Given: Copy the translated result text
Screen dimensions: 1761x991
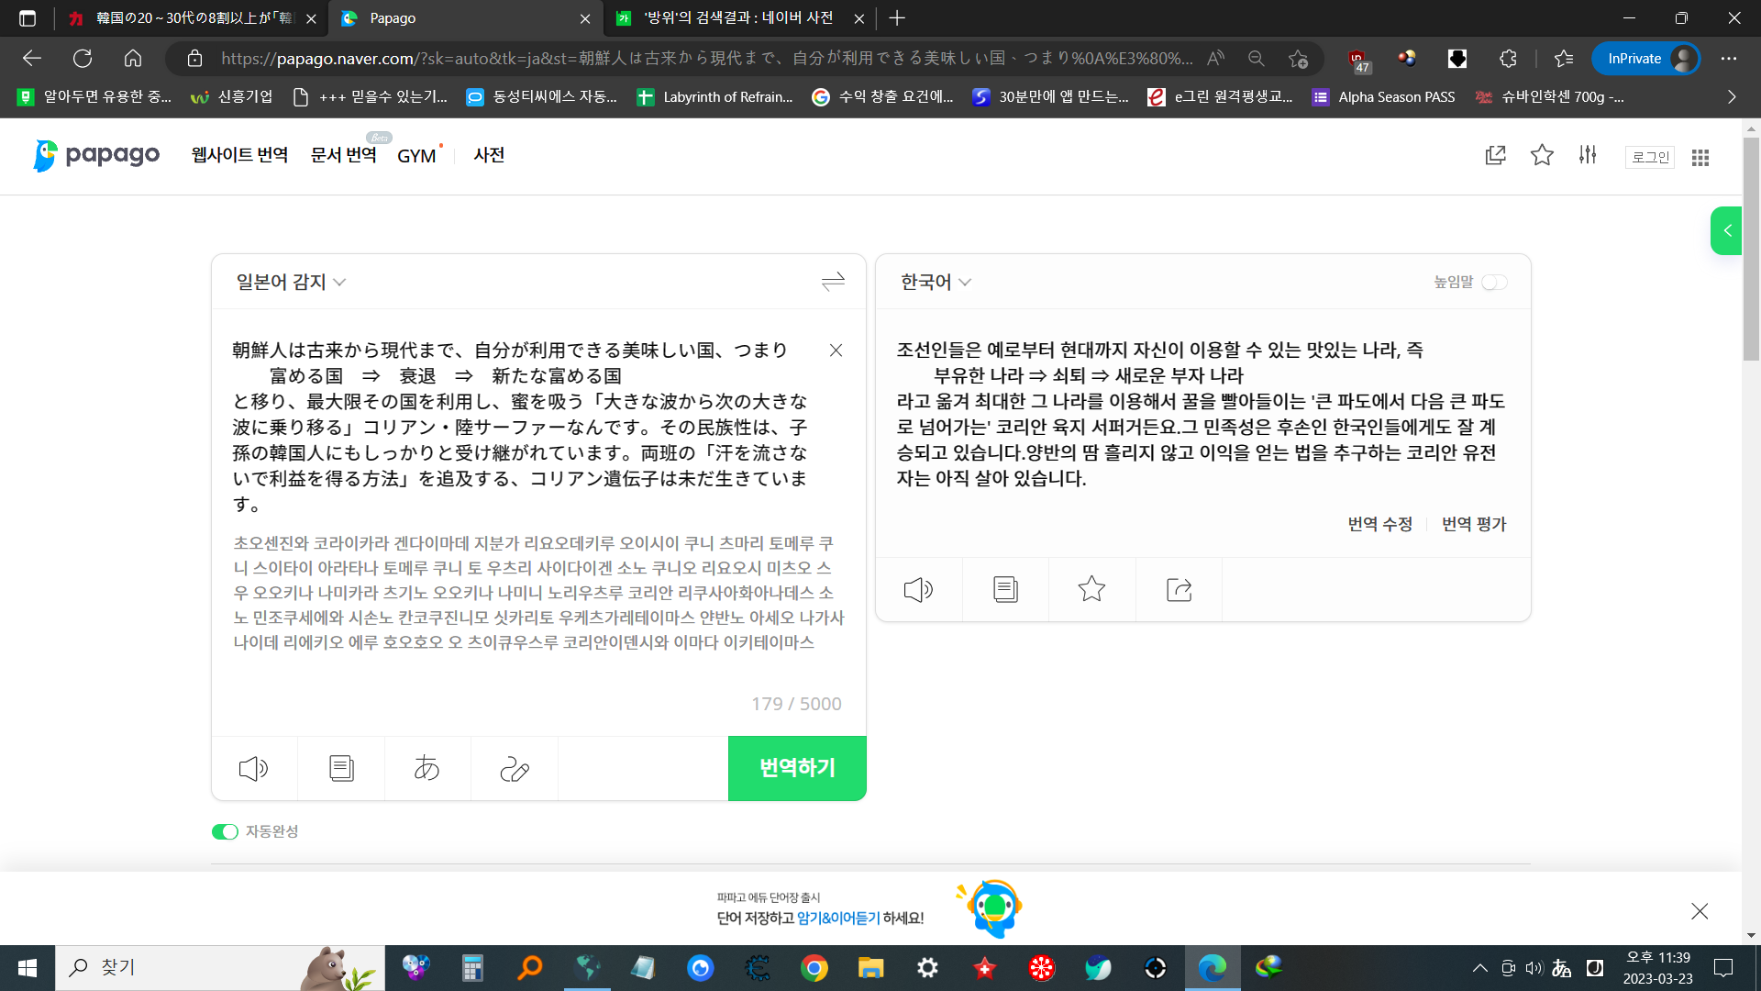Looking at the screenshot, I should pos(1005,589).
